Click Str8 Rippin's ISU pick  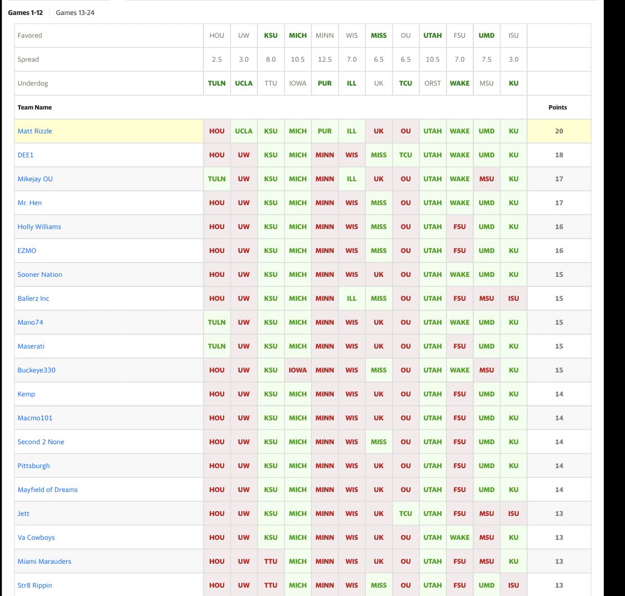[513, 585]
